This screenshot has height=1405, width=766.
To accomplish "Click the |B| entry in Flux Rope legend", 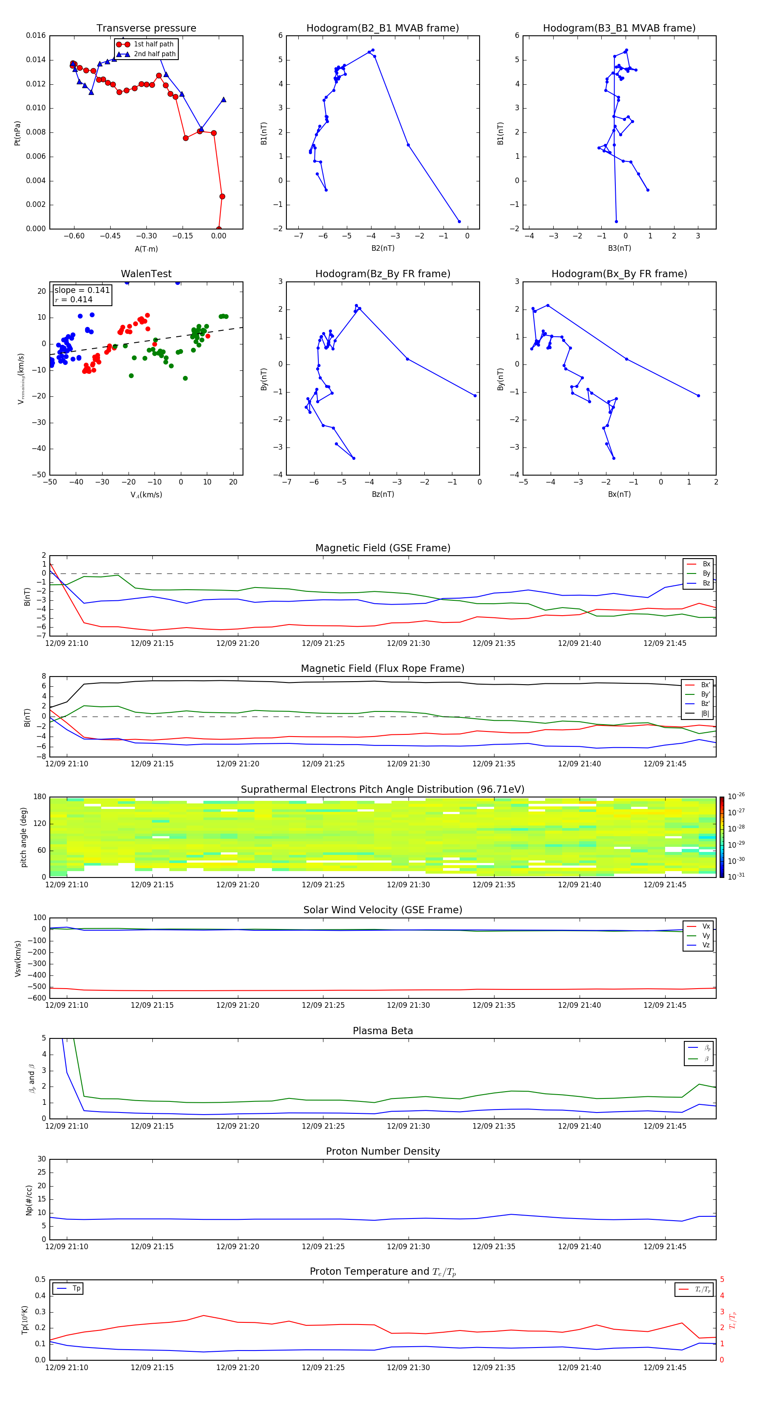I will (698, 714).
